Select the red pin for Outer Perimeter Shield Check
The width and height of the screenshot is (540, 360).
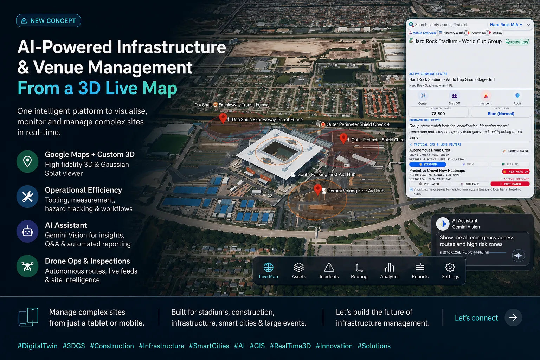(343, 138)
